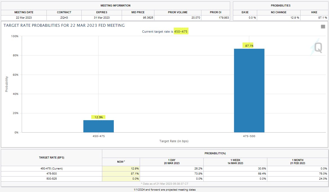This screenshot has width=329, height=192.
Task: Click the projected meeting dates footnote
Action: coord(164,190)
